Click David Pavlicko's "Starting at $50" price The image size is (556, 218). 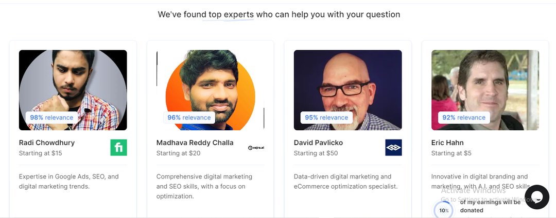(x=316, y=153)
